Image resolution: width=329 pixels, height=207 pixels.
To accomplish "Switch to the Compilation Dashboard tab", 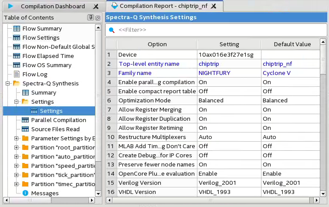I will point(52,6).
